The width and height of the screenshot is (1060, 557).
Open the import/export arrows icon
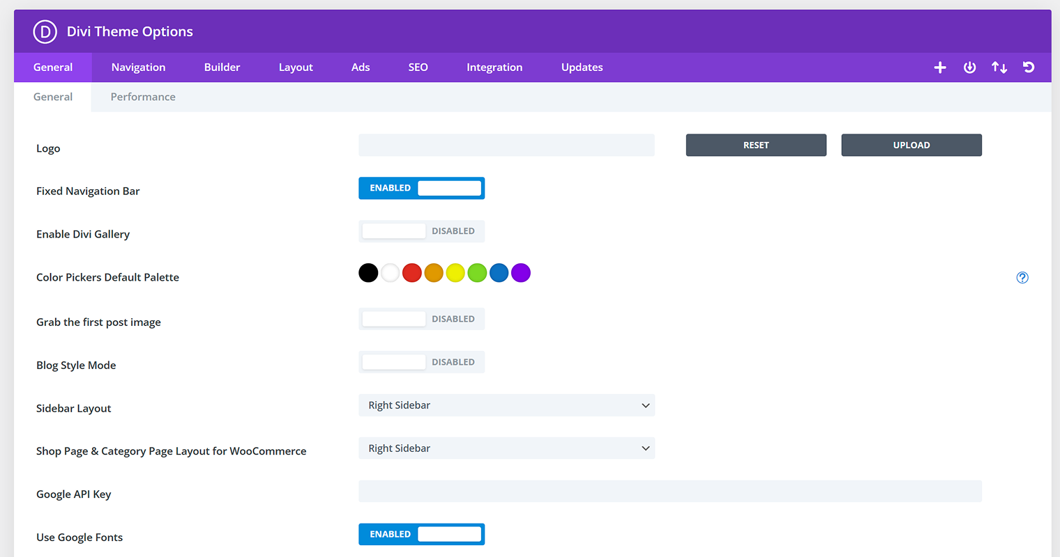tap(999, 68)
